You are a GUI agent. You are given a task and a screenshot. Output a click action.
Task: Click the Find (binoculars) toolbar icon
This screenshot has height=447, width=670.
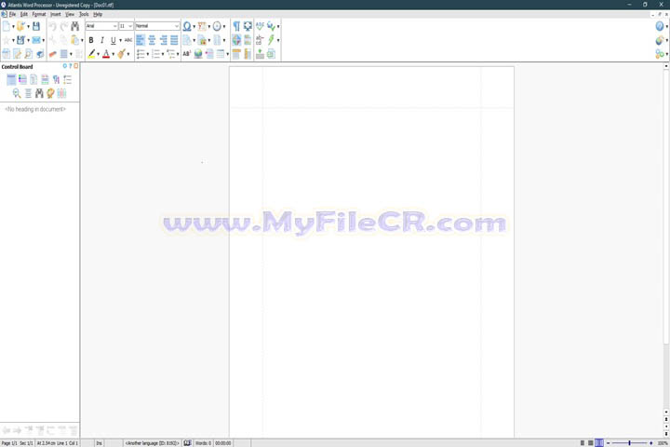pyautogui.click(x=75, y=26)
